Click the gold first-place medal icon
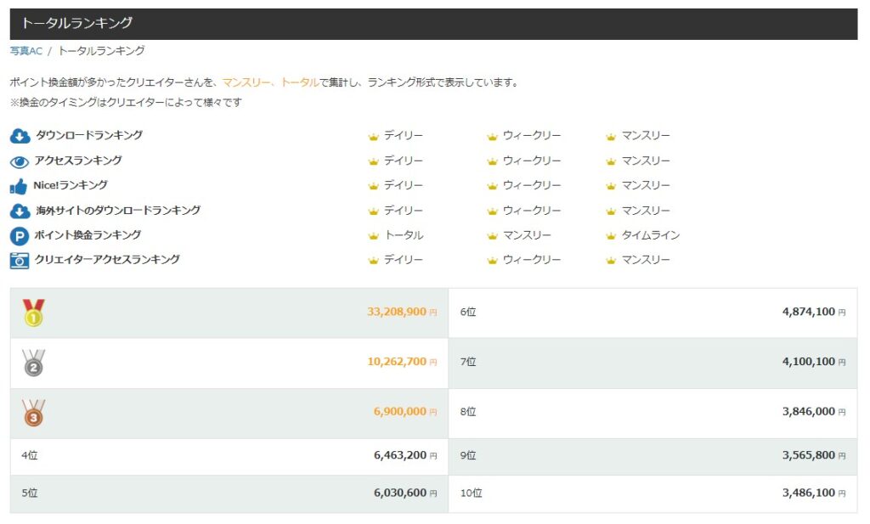 (32, 312)
